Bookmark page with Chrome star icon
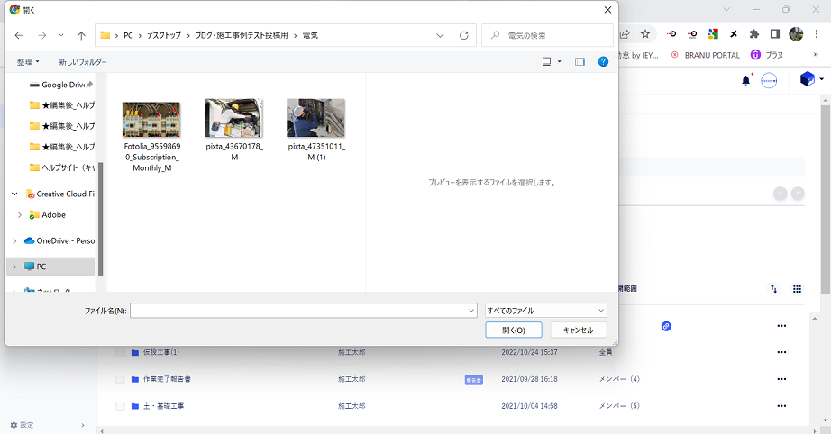Image resolution: width=831 pixels, height=434 pixels. [645, 34]
